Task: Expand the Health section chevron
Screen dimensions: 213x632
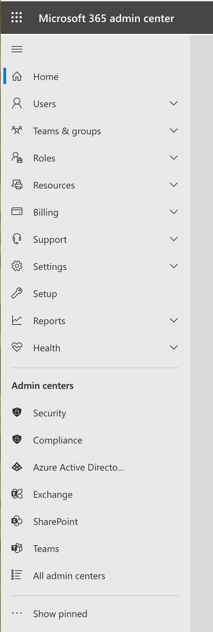Action: coord(174,348)
